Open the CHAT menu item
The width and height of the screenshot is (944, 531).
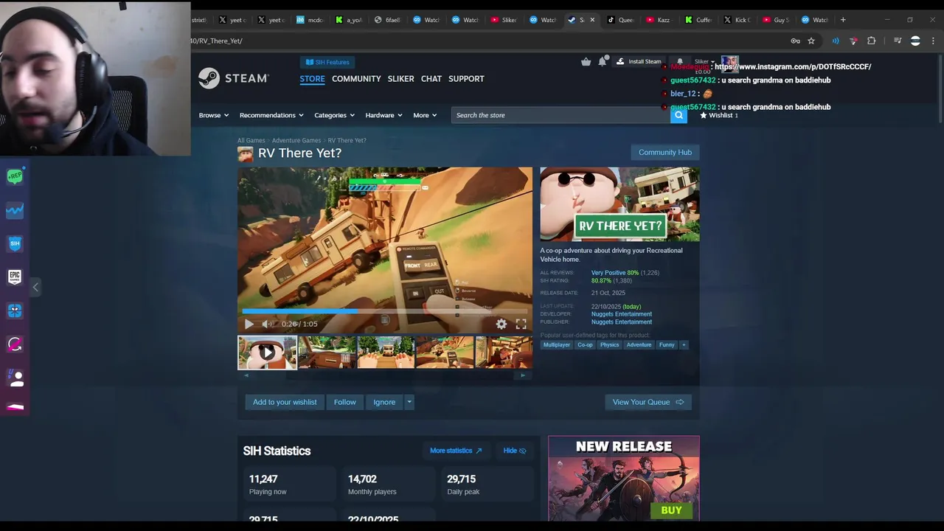pyautogui.click(x=431, y=79)
